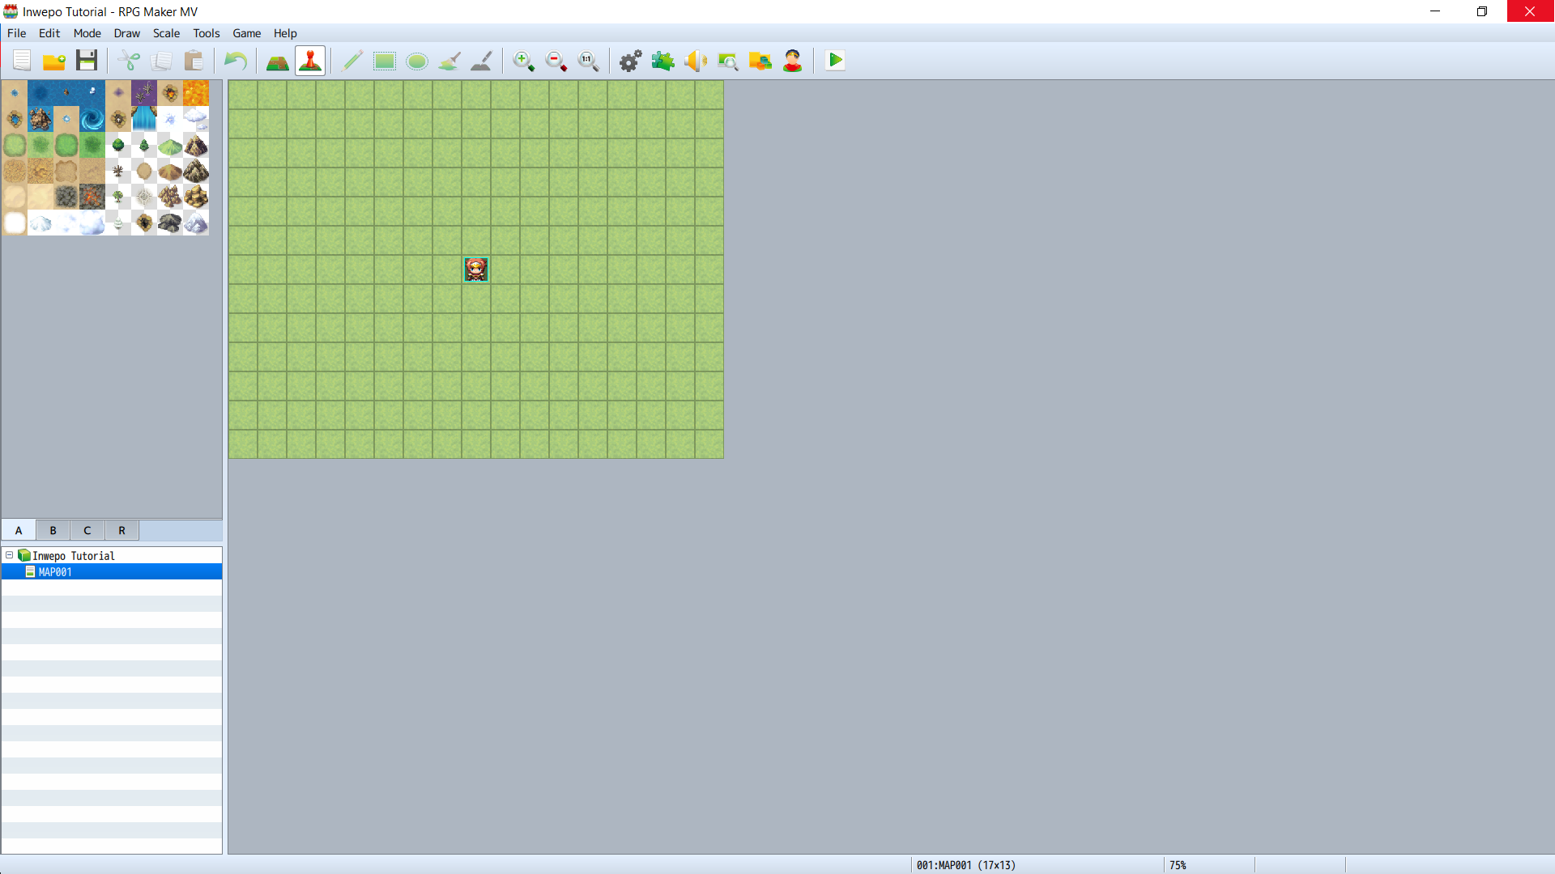Screen dimensions: 1555x874
Task: Select the Rectangle drawing tool
Action: point(385,62)
